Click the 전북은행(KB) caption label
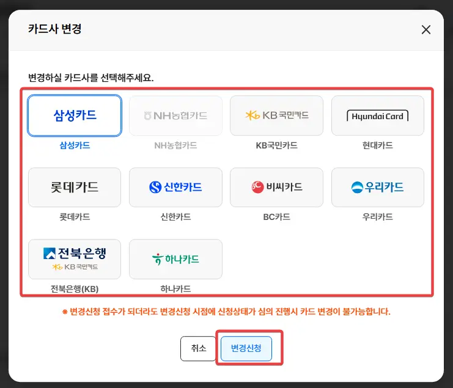This screenshot has height=388, width=453. pos(75,288)
